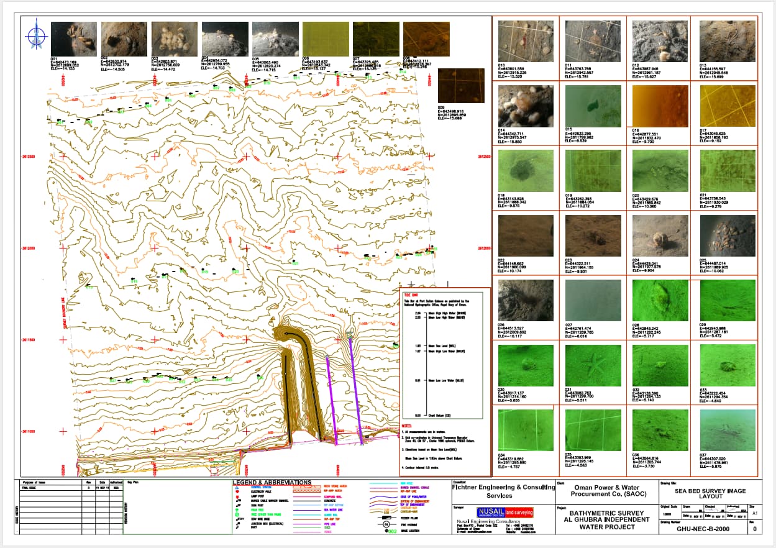776x548 pixels.
Task: Click "Chart Datum (CD)" tide label
Action: [440, 414]
